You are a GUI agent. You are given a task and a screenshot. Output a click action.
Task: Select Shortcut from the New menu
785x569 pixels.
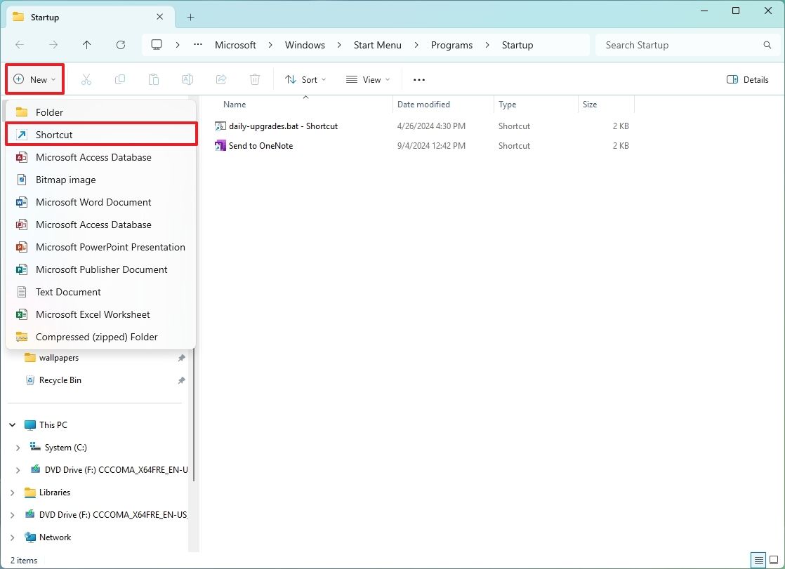click(53, 134)
